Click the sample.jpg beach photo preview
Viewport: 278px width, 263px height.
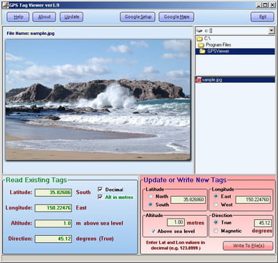tap(98, 100)
